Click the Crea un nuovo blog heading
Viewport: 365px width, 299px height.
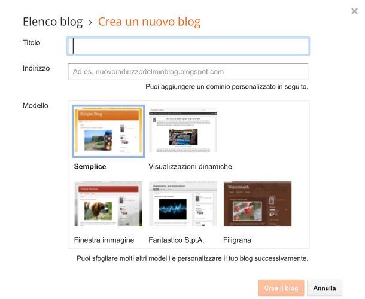point(149,22)
